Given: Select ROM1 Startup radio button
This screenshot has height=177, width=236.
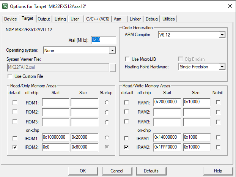Looking at the screenshot, I should 107,103.
